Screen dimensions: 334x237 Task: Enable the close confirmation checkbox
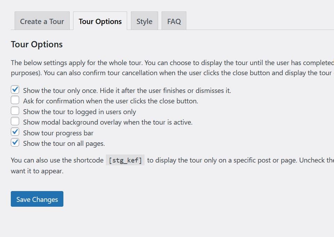point(15,101)
